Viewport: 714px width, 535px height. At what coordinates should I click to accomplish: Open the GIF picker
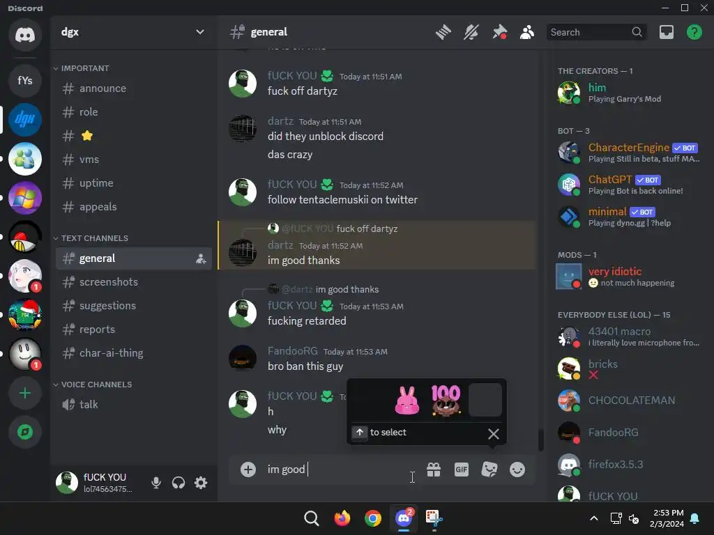click(462, 470)
